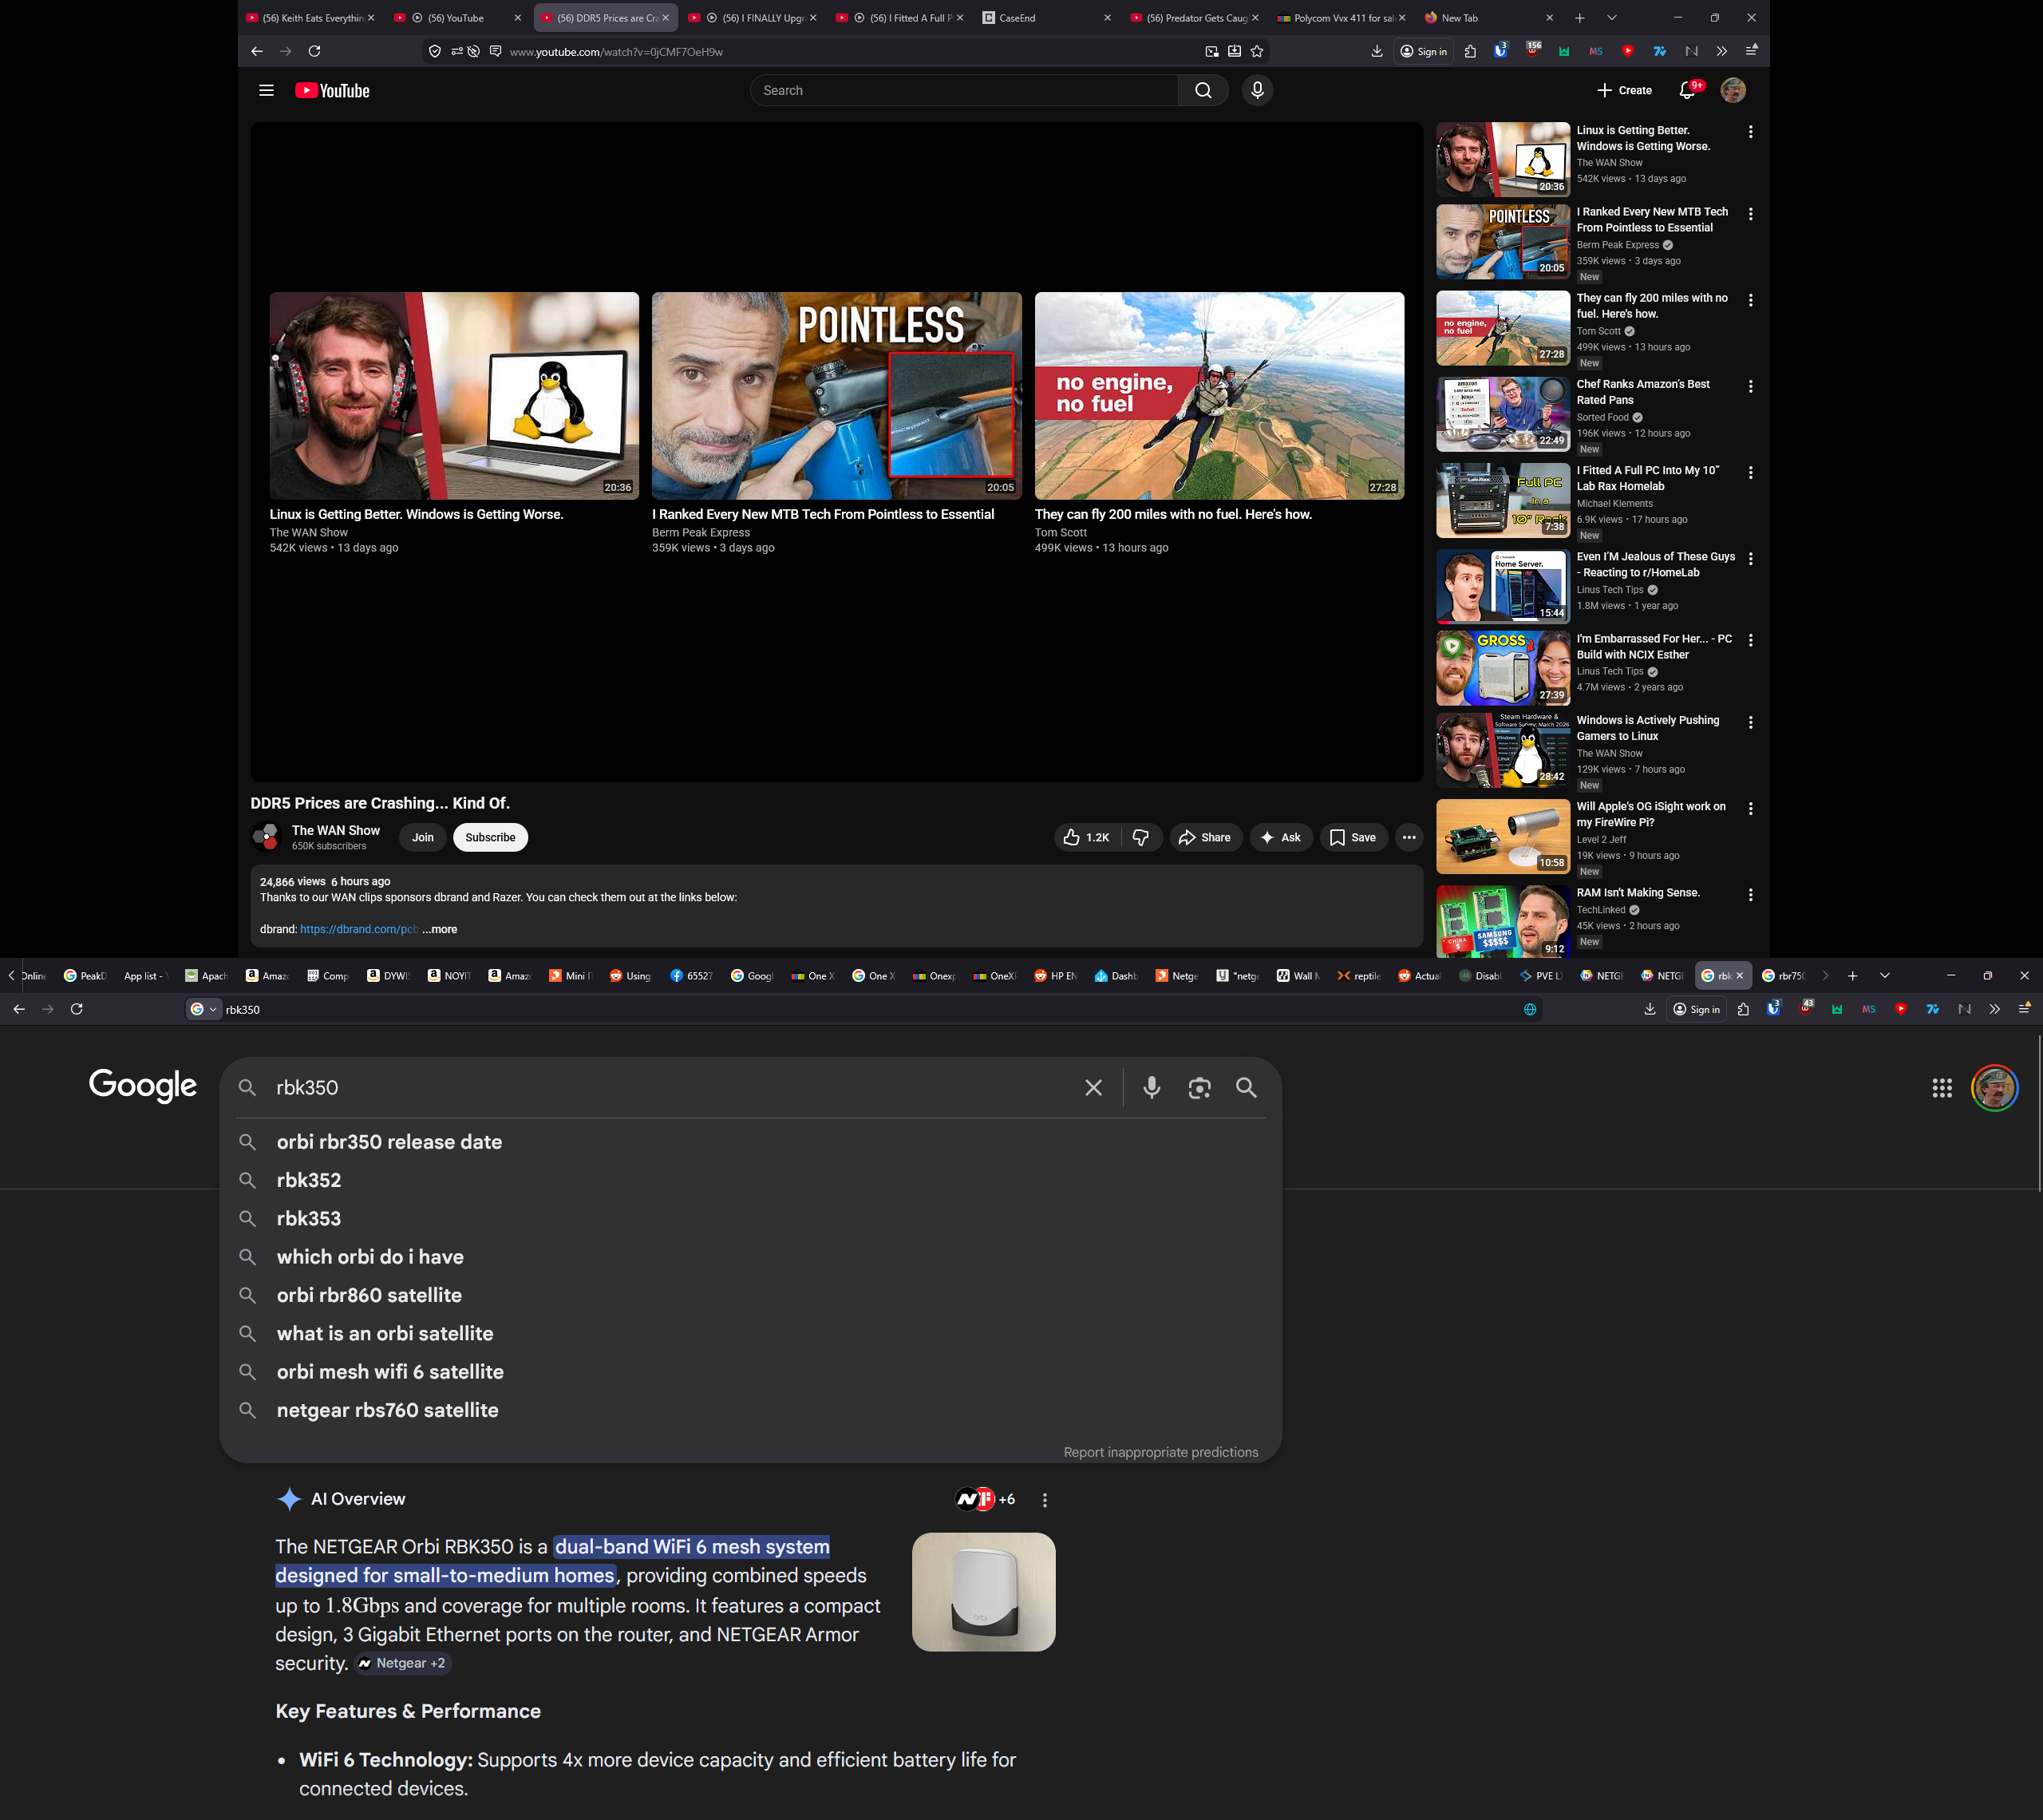The image size is (2043, 1820).
Task: Search by image with Google Lens icon
Action: (1199, 1088)
